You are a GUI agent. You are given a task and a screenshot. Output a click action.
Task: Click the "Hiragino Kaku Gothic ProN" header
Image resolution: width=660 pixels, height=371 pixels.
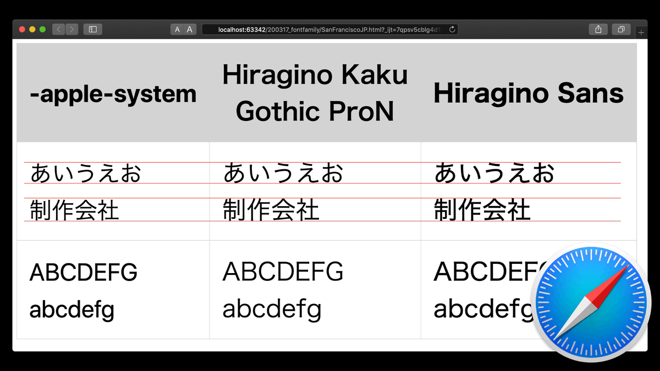(315, 93)
